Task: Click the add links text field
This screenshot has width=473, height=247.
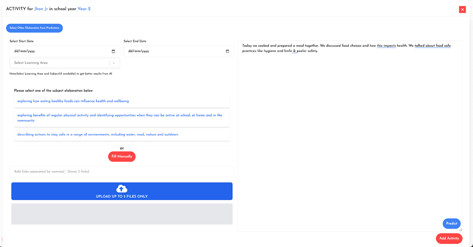Action: [122, 172]
